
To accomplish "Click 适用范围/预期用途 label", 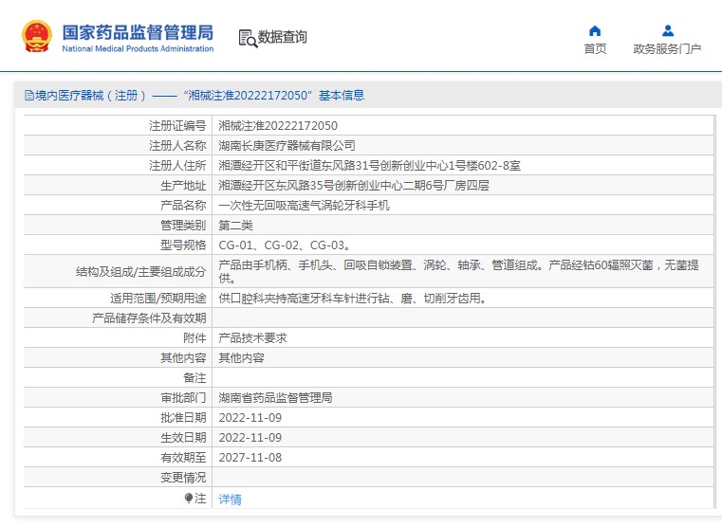I will pos(157,298).
